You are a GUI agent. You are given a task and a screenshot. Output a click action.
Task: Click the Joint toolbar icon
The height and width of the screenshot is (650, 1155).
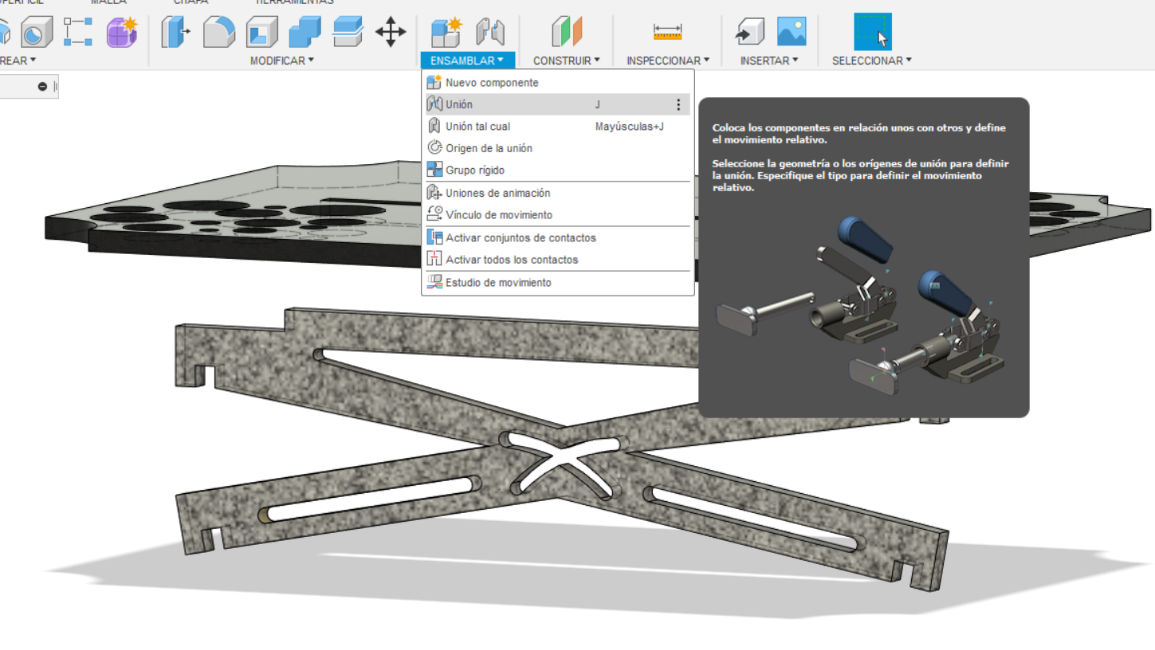[x=490, y=32]
